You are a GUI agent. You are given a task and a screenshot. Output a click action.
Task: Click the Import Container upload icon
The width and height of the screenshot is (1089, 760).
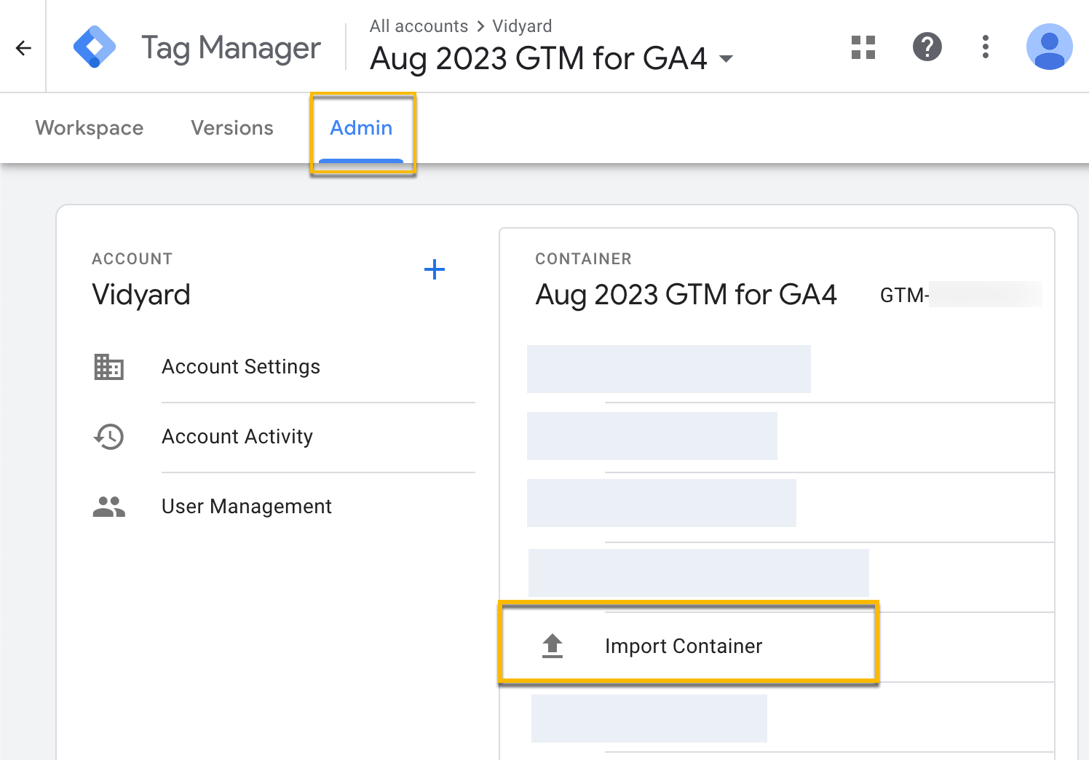(x=553, y=646)
